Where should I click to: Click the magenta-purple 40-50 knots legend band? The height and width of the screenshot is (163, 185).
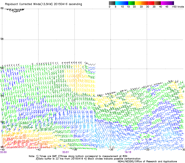point(167,3)
